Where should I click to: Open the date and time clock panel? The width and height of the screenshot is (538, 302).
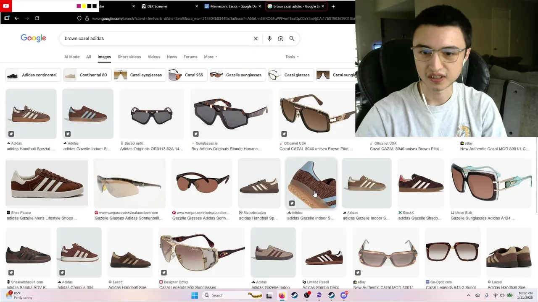pos(525,295)
